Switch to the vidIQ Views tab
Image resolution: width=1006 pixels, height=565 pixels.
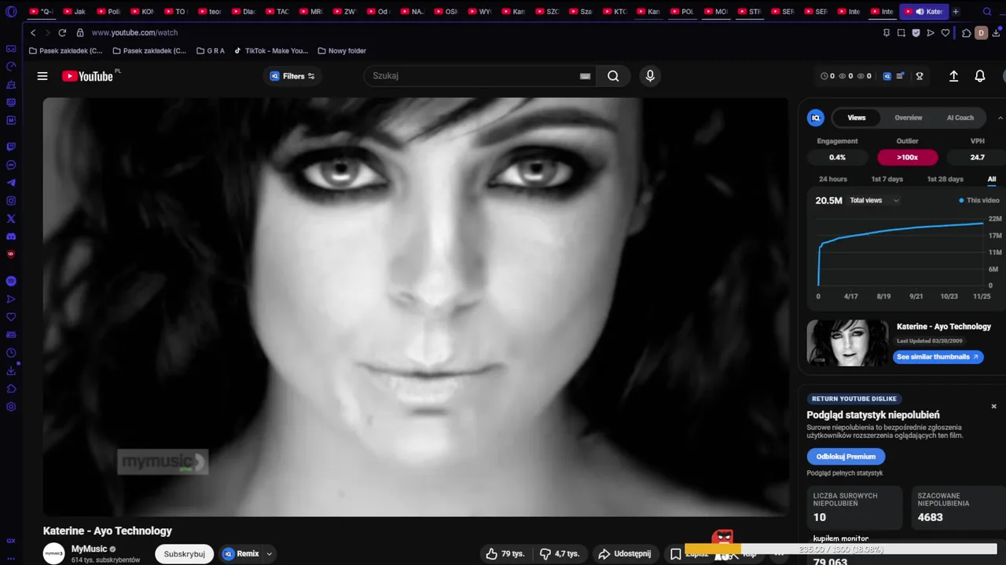click(x=857, y=118)
